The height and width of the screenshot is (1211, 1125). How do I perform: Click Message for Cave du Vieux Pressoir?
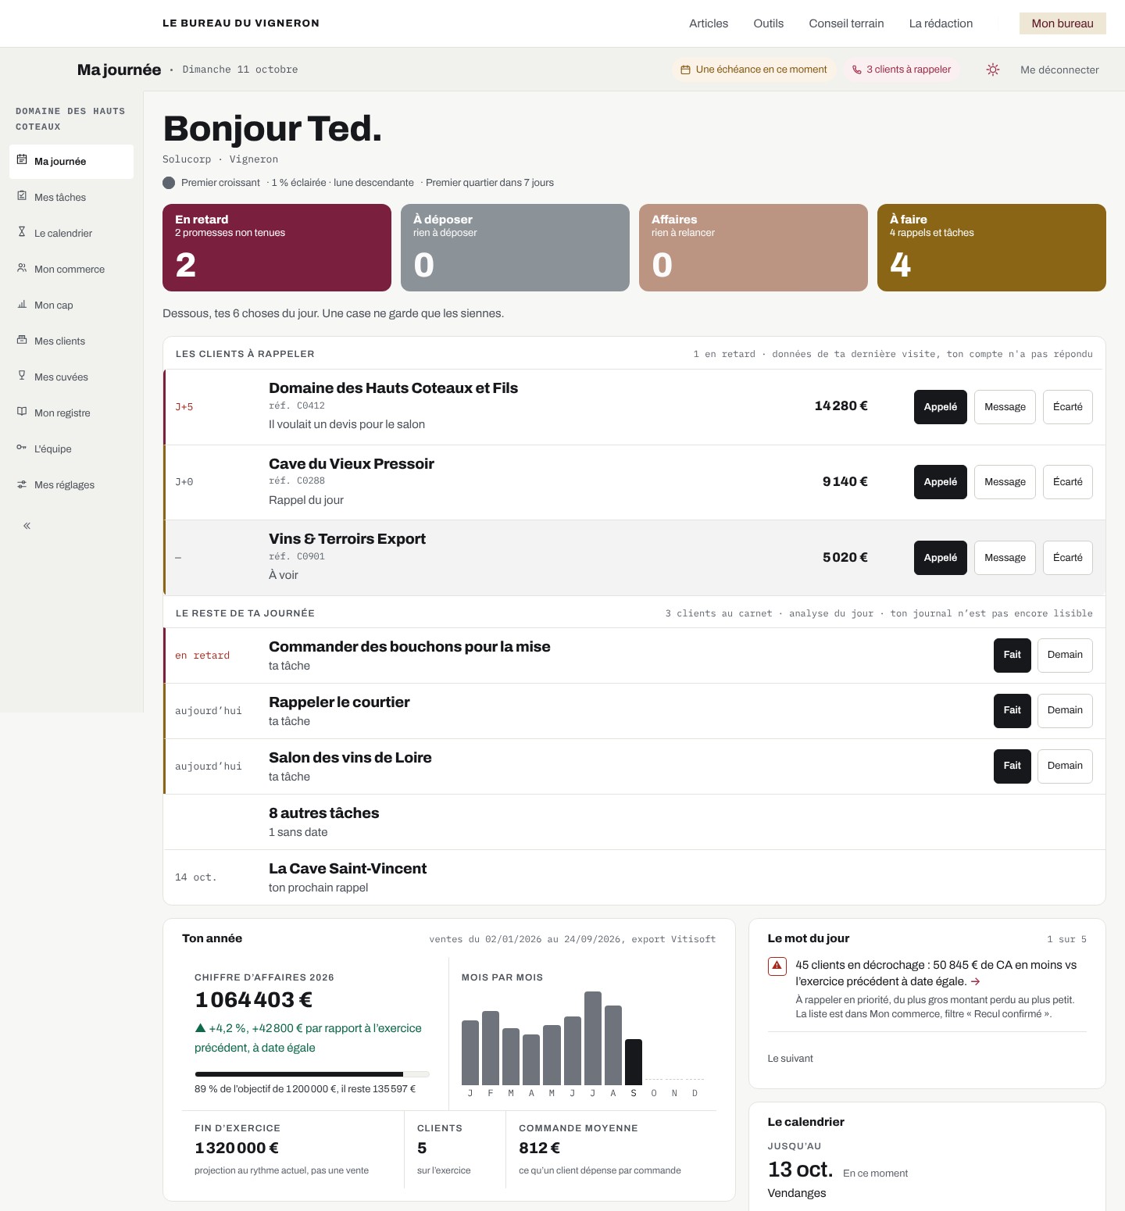pos(1005,482)
